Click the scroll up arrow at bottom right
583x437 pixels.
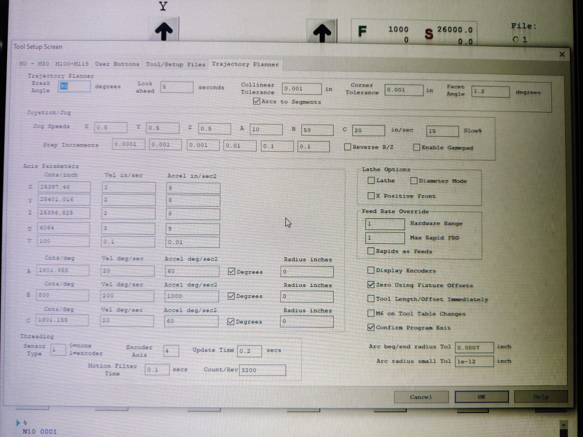click(x=563, y=425)
